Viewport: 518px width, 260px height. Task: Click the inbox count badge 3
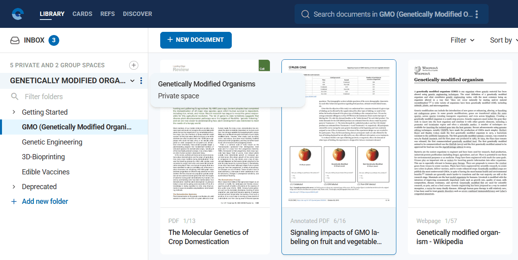click(x=54, y=40)
